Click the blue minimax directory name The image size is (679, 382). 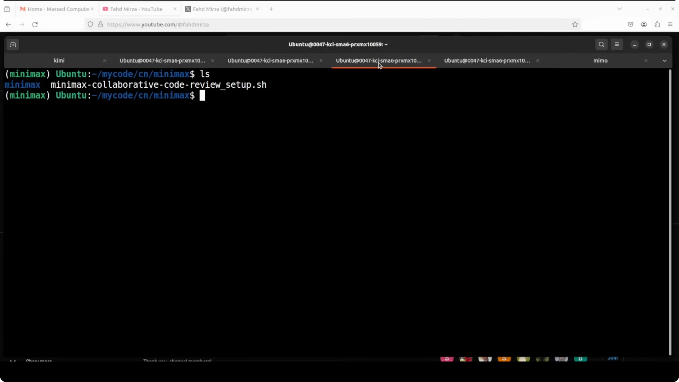coord(22,85)
